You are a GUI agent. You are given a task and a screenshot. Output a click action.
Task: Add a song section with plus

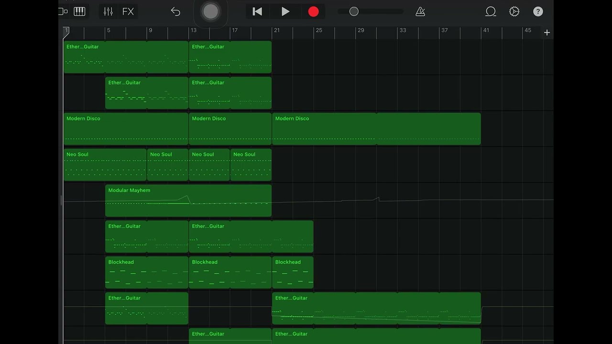547,32
